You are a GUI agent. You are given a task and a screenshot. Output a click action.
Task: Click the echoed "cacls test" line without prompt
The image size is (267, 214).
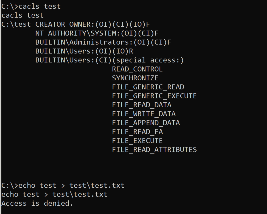(22, 15)
